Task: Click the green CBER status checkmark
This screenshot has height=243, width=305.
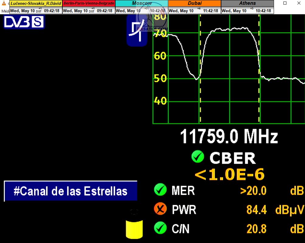Action: (x=198, y=157)
